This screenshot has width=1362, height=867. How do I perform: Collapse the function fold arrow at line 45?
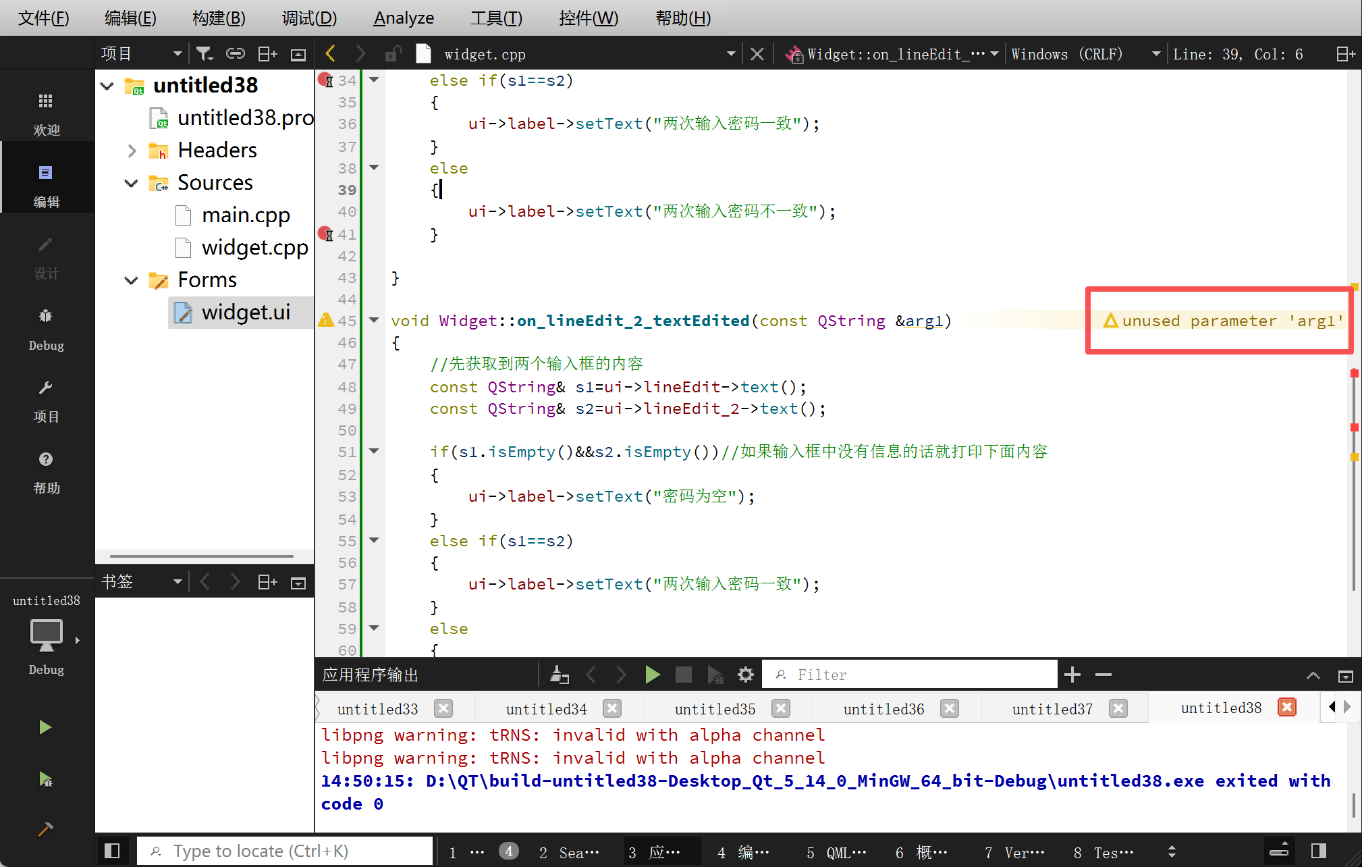point(374,320)
